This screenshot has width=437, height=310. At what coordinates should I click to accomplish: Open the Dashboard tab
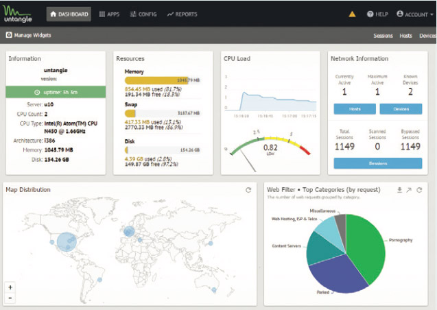pyautogui.click(x=69, y=14)
